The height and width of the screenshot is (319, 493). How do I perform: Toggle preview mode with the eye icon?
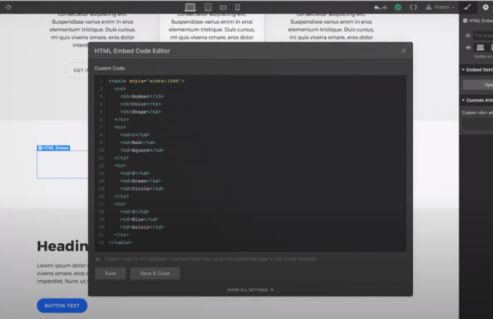8,7
